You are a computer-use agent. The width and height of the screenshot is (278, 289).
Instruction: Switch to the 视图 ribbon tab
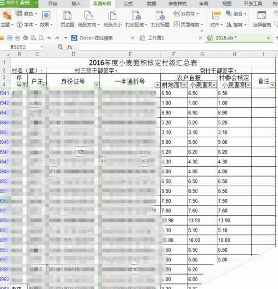click(227, 3)
